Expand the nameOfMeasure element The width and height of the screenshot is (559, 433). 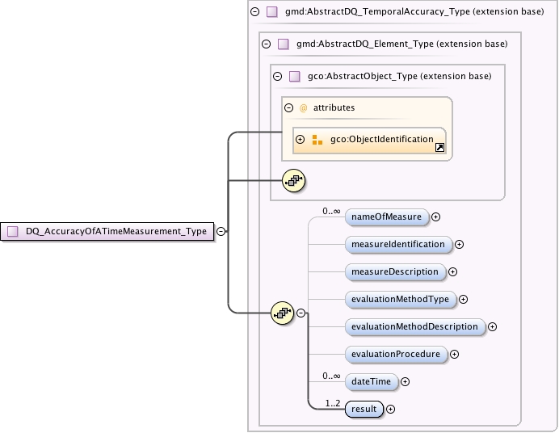pos(435,216)
